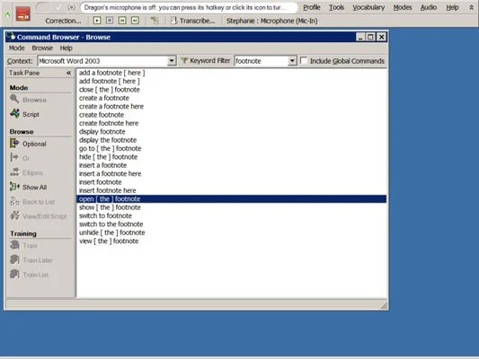Viewport: 479px width, 359px height.
Task: Click the stop playback button in DragonBar
Action: [110, 21]
